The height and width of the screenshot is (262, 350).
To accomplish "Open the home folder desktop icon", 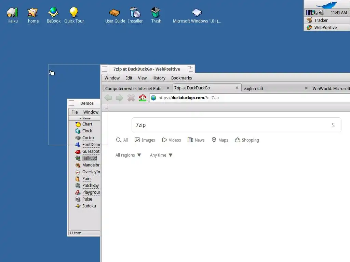I will pos(32,13).
